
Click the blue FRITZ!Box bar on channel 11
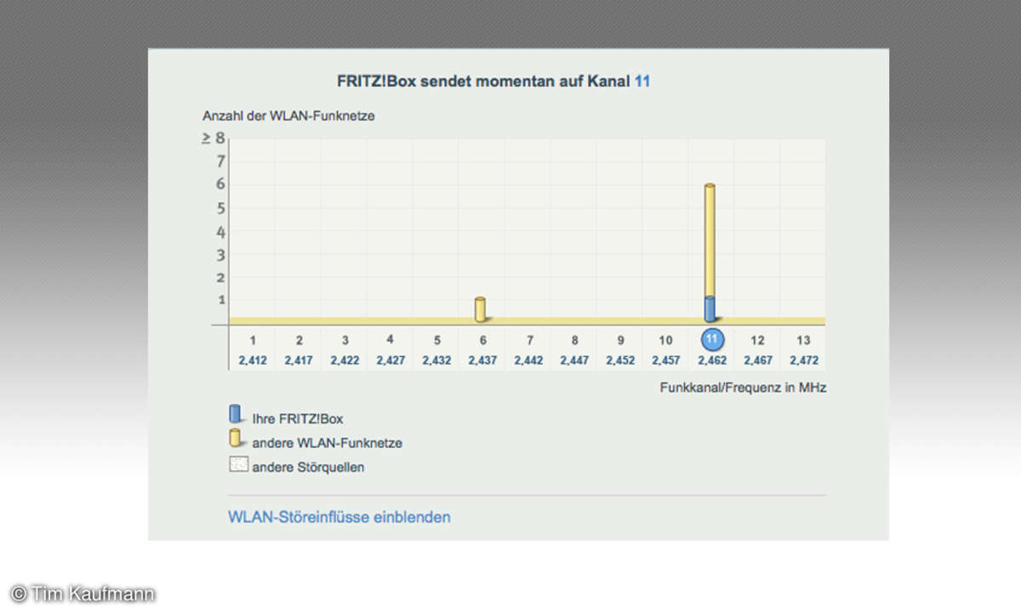pos(710,309)
